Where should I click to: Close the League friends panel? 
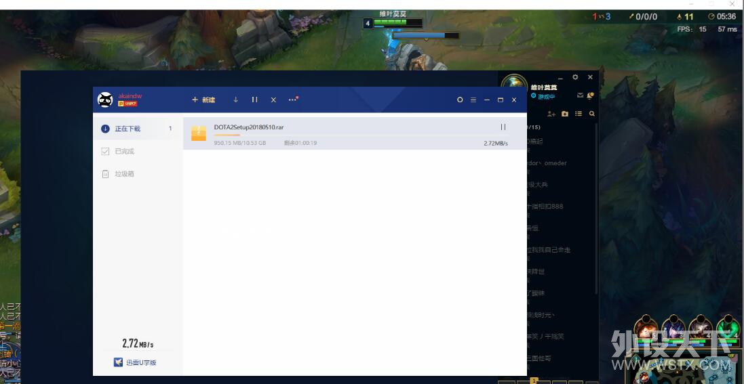(x=590, y=77)
